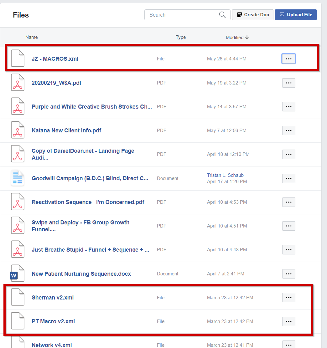
Task: Click the magnifier icon in search box
Action: [222, 15]
